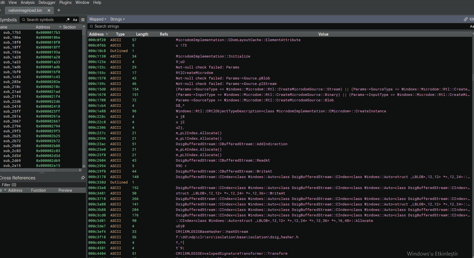This screenshot has height=258, width=474.
Task: Sort symbols by Address column
Action: (48, 27)
